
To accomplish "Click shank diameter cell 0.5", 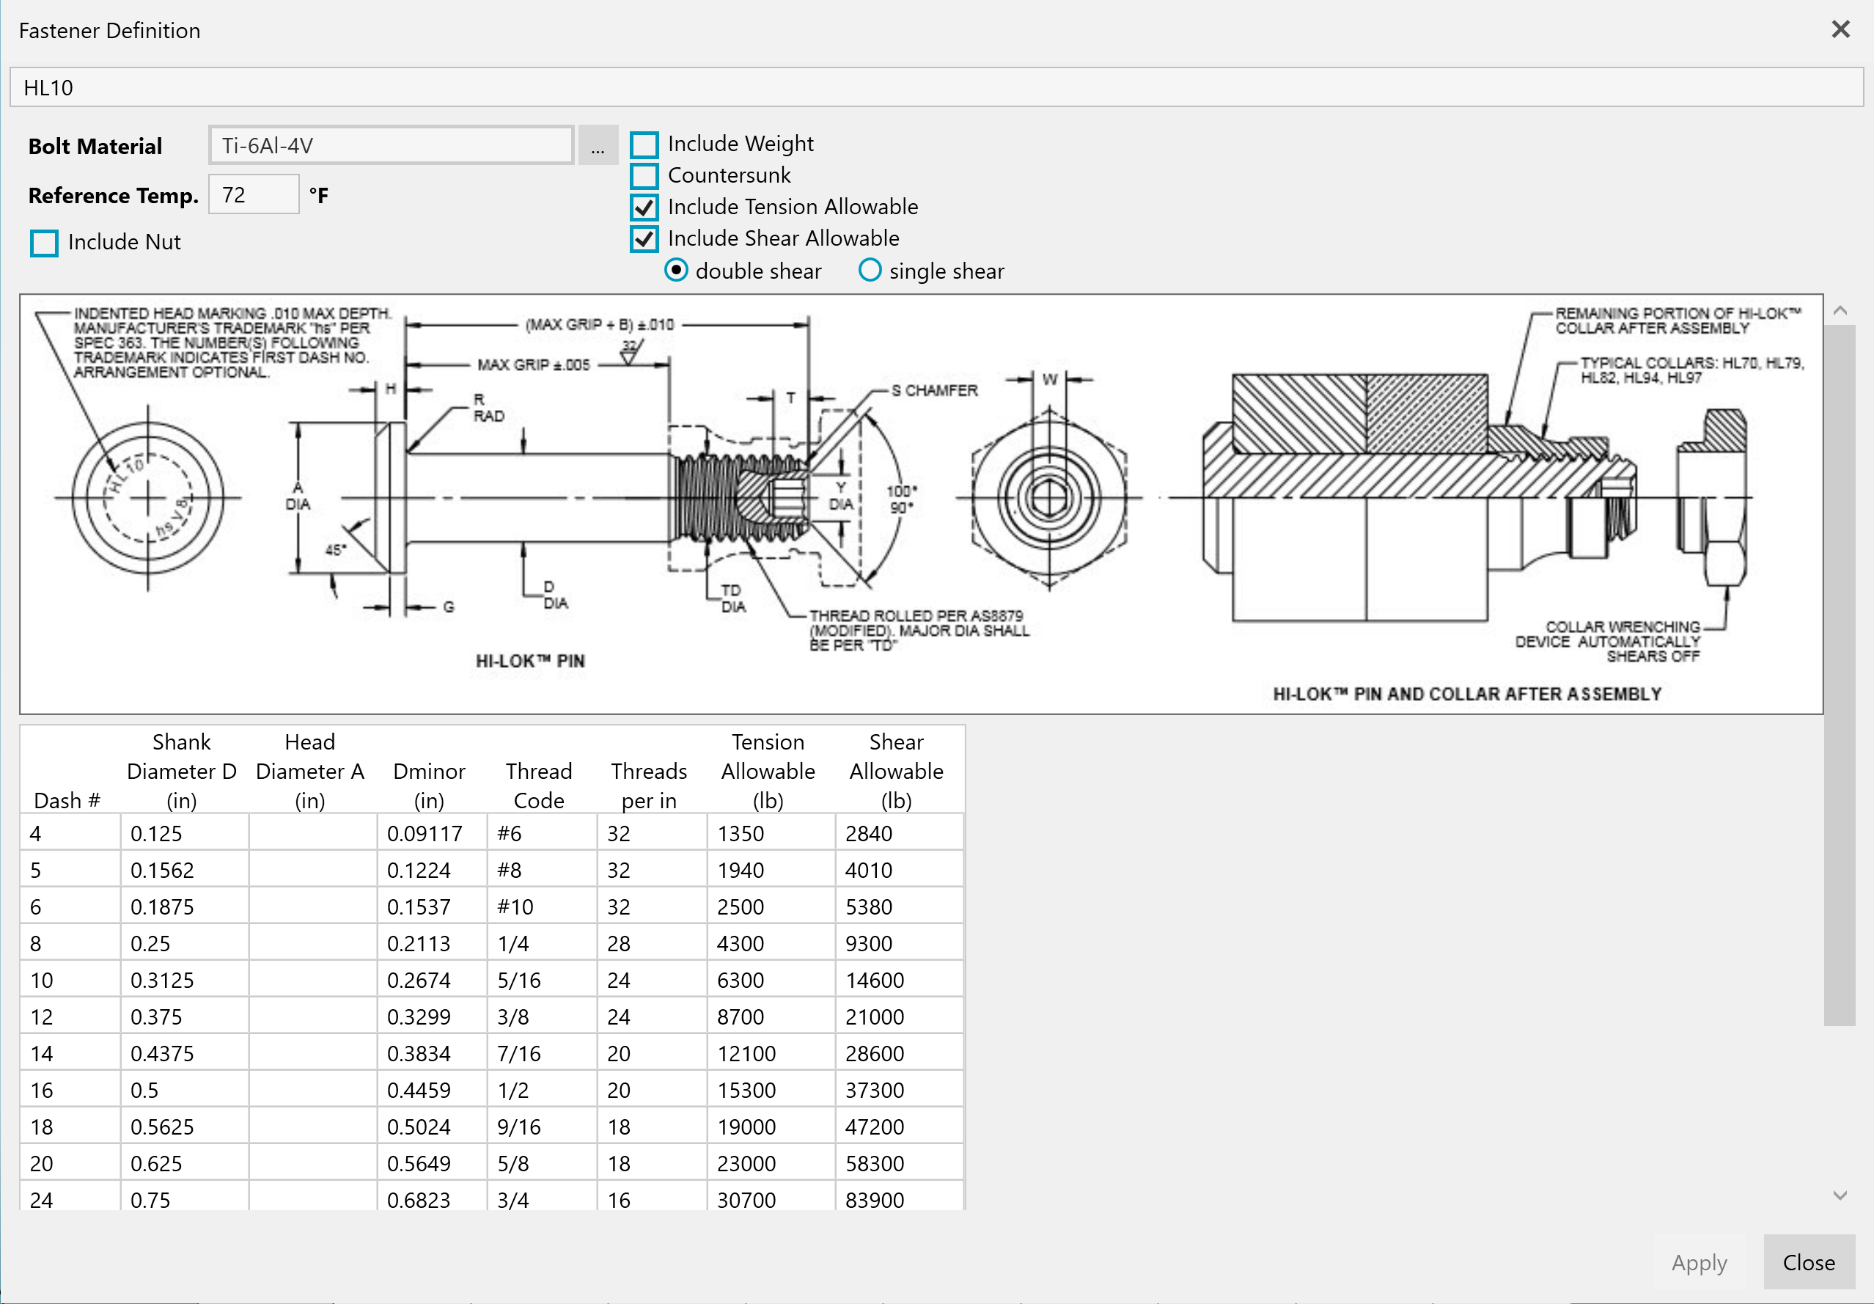I will [x=185, y=1090].
